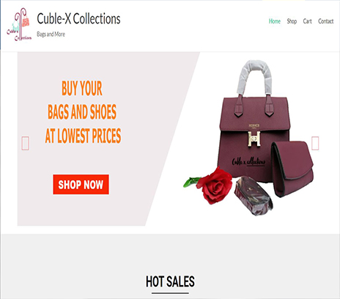Open the Shop menu item

(292, 21)
